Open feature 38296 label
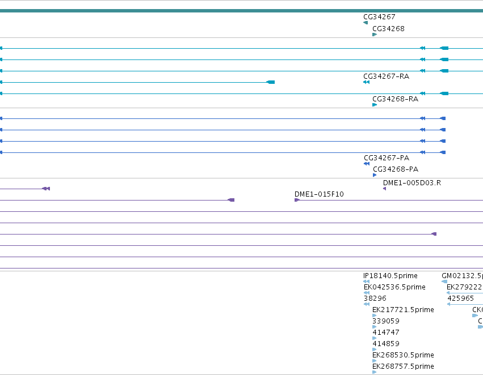Viewport: 483px width, 375px height. (x=375, y=299)
